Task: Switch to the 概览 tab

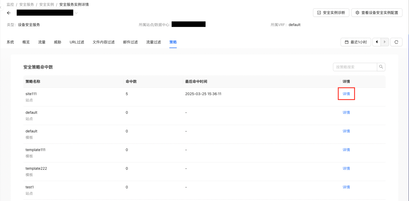Action: [x=26, y=42]
